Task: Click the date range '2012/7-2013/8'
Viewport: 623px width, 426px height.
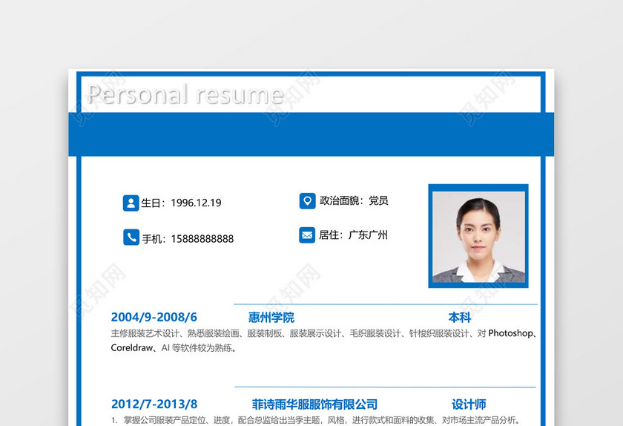Action: click(154, 404)
